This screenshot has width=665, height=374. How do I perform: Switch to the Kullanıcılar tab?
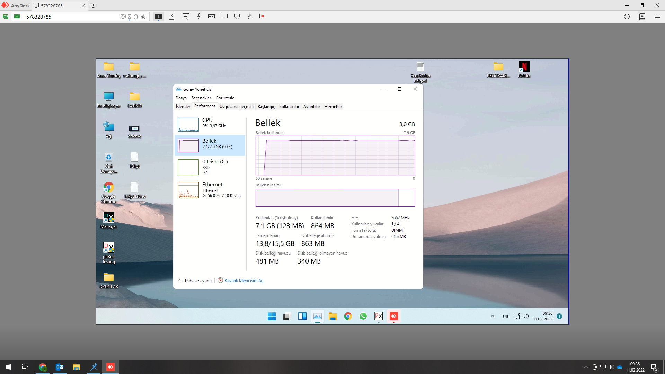coord(289,107)
